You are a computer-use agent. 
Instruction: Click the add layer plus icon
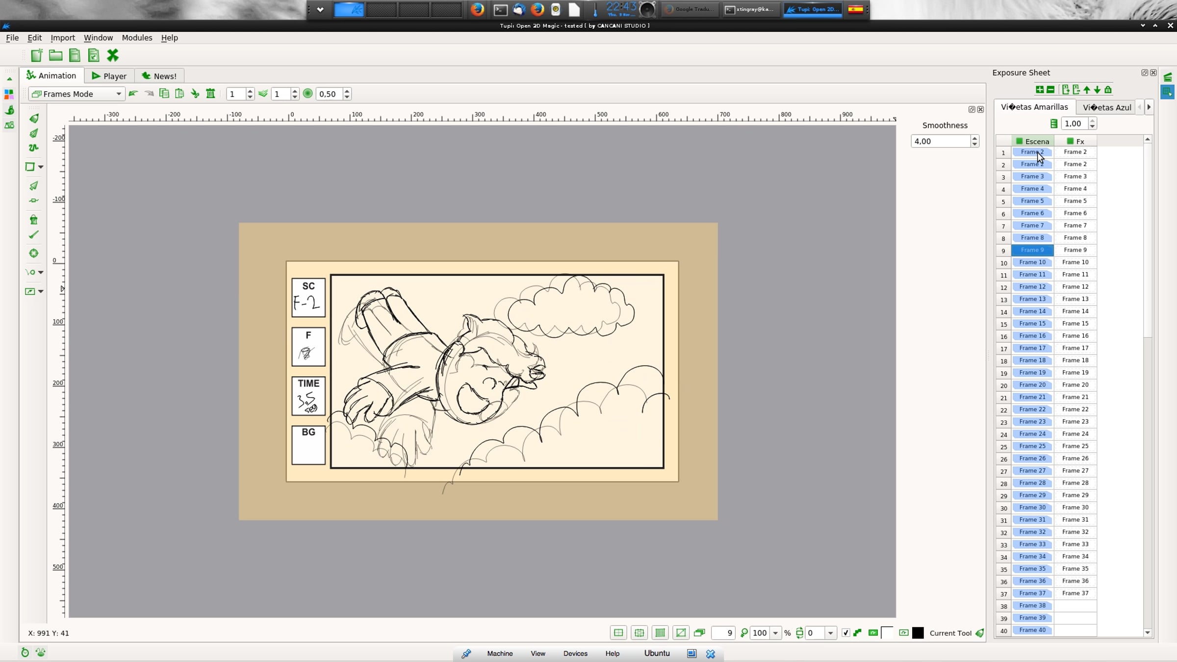click(1039, 90)
